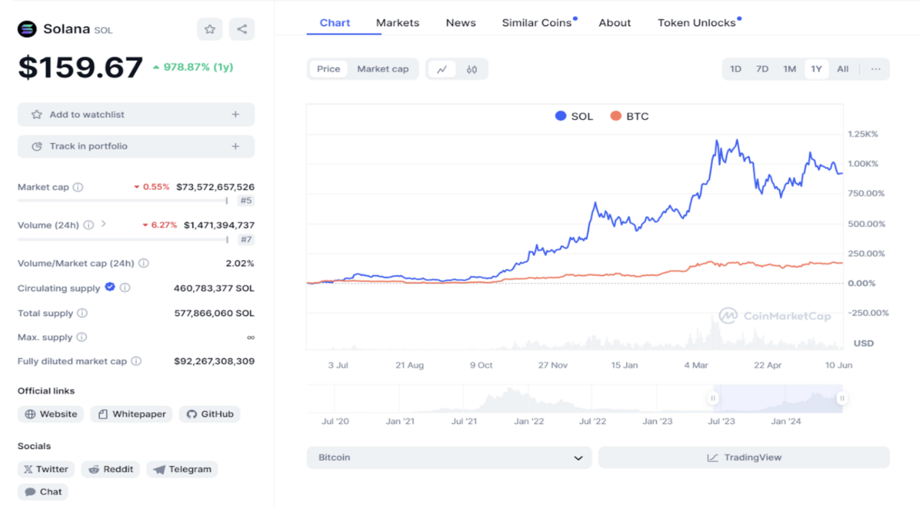
Task: Click the 2.02% volume/market cap value
Action: 240,263
